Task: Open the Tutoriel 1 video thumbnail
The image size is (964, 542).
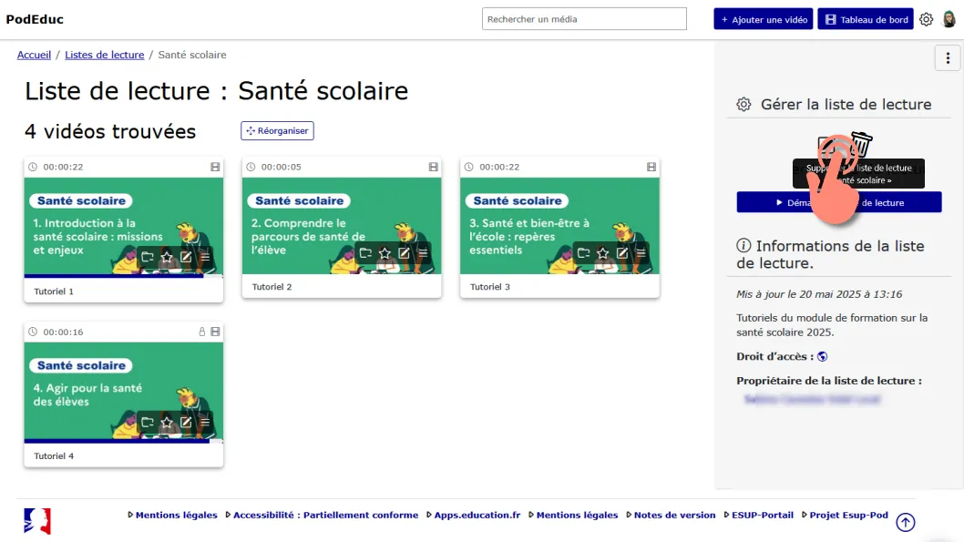Action: [124, 228]
